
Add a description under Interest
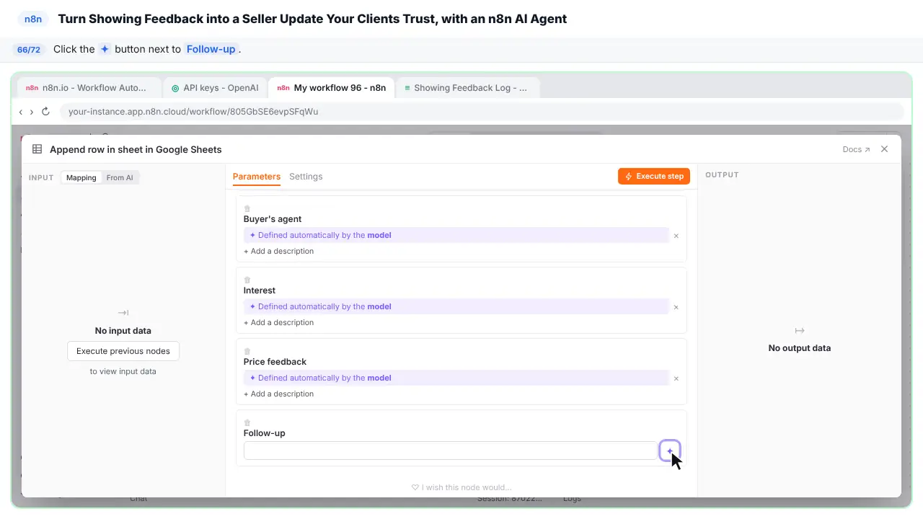pyautogui.click(x=278, y=323)
